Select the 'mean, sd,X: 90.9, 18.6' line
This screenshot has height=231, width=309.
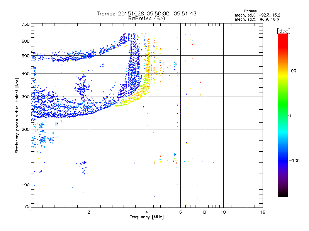257,19
